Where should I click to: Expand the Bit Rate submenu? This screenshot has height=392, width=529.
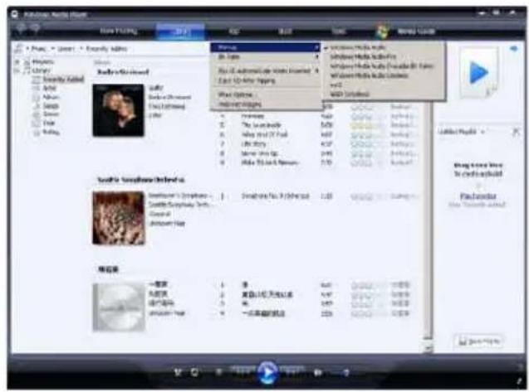pos(266,57)
